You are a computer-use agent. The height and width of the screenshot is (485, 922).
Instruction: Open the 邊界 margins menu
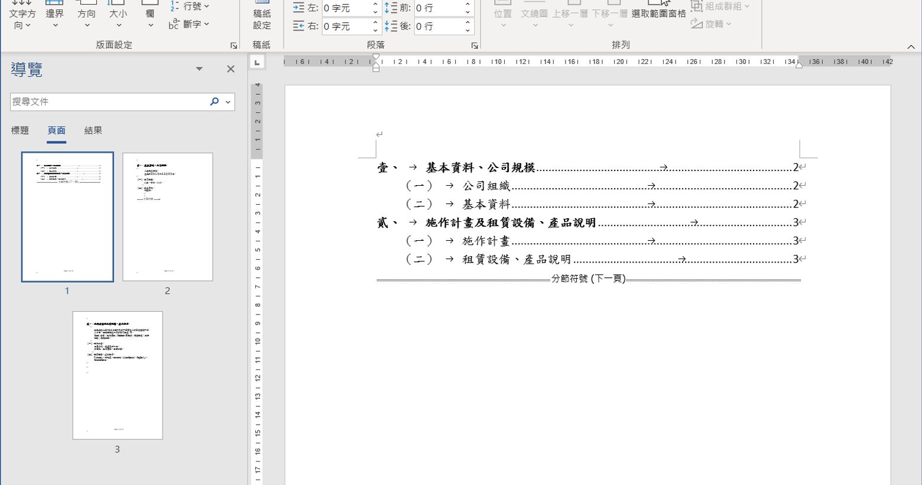pyautogui.click(x=55, y=18)
